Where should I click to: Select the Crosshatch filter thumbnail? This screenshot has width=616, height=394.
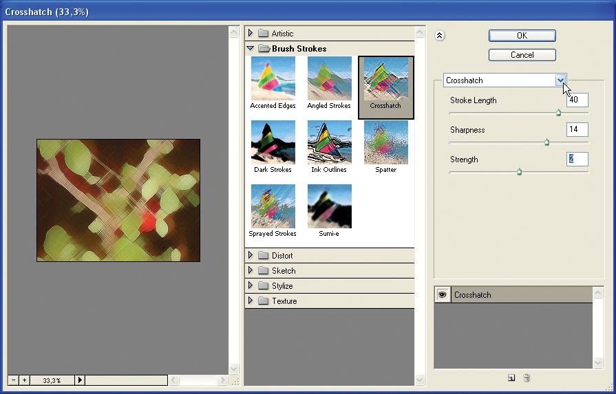(386, 78)
